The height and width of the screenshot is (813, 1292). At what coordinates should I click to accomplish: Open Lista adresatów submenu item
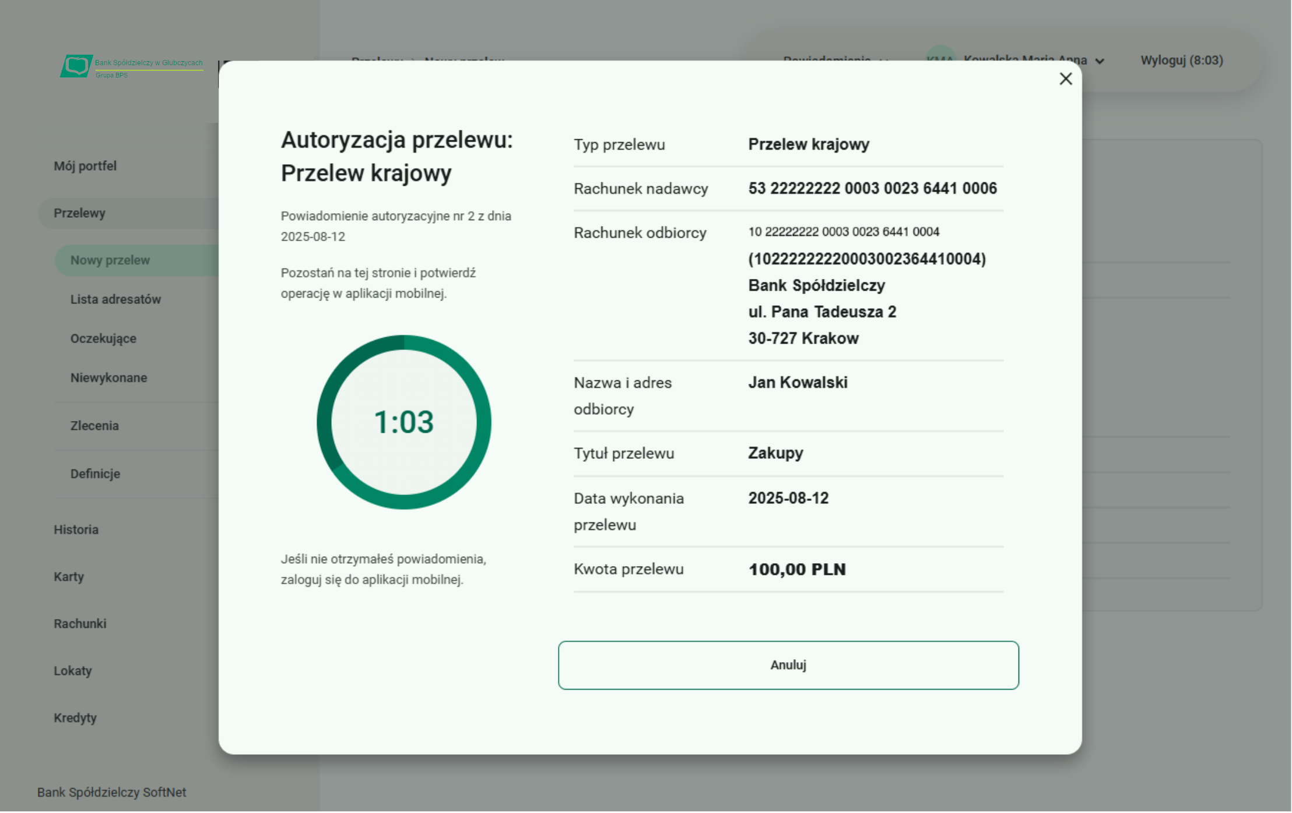[x=115, y=299]
